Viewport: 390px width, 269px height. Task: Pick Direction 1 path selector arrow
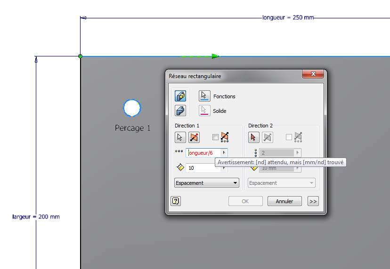point(180,137)
